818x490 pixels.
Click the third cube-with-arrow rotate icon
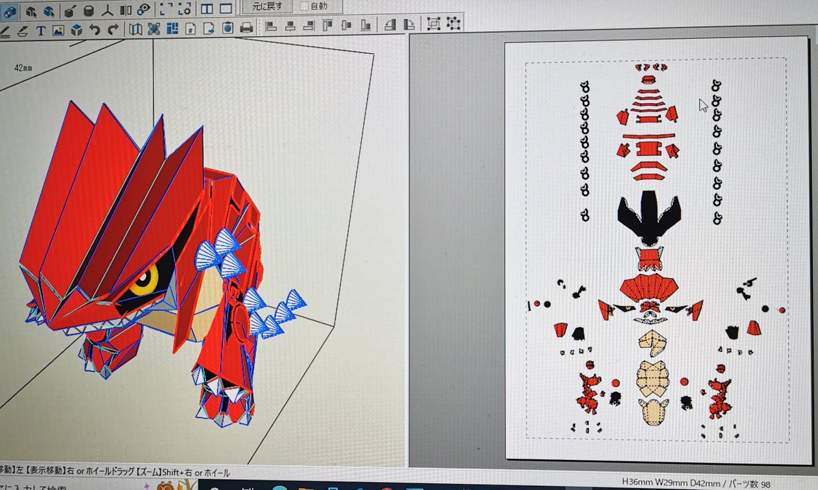click(49, 12)
